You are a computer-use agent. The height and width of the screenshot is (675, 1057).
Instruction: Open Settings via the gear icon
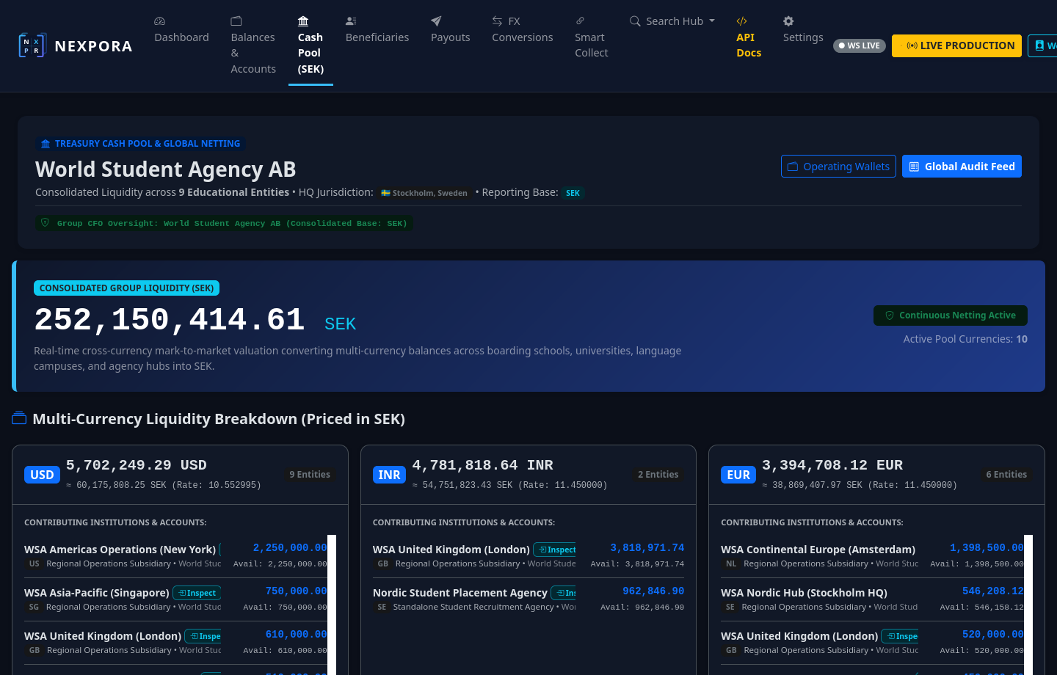point(788,21)
